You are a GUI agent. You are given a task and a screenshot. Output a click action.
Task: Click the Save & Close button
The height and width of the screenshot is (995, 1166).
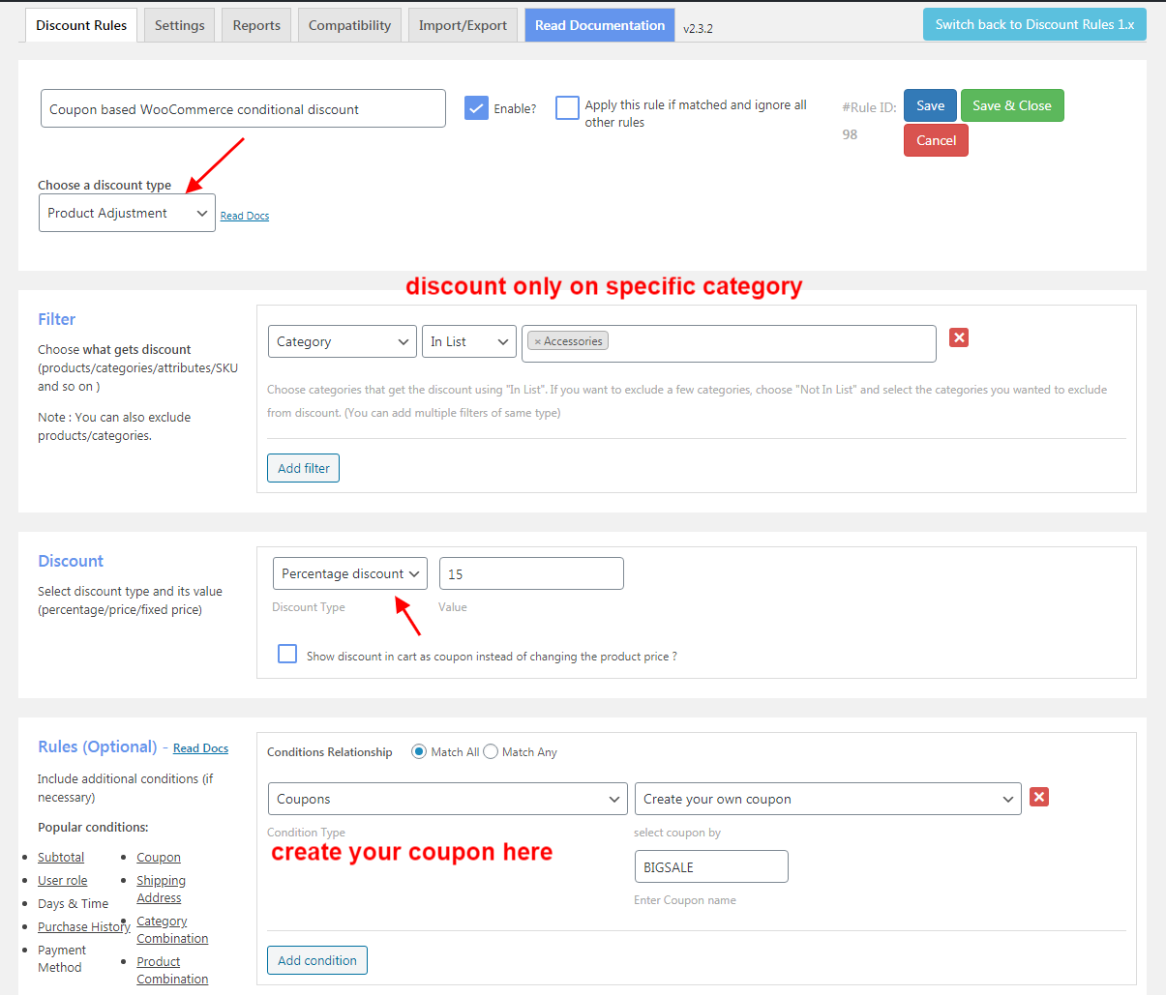[1012, 105]
